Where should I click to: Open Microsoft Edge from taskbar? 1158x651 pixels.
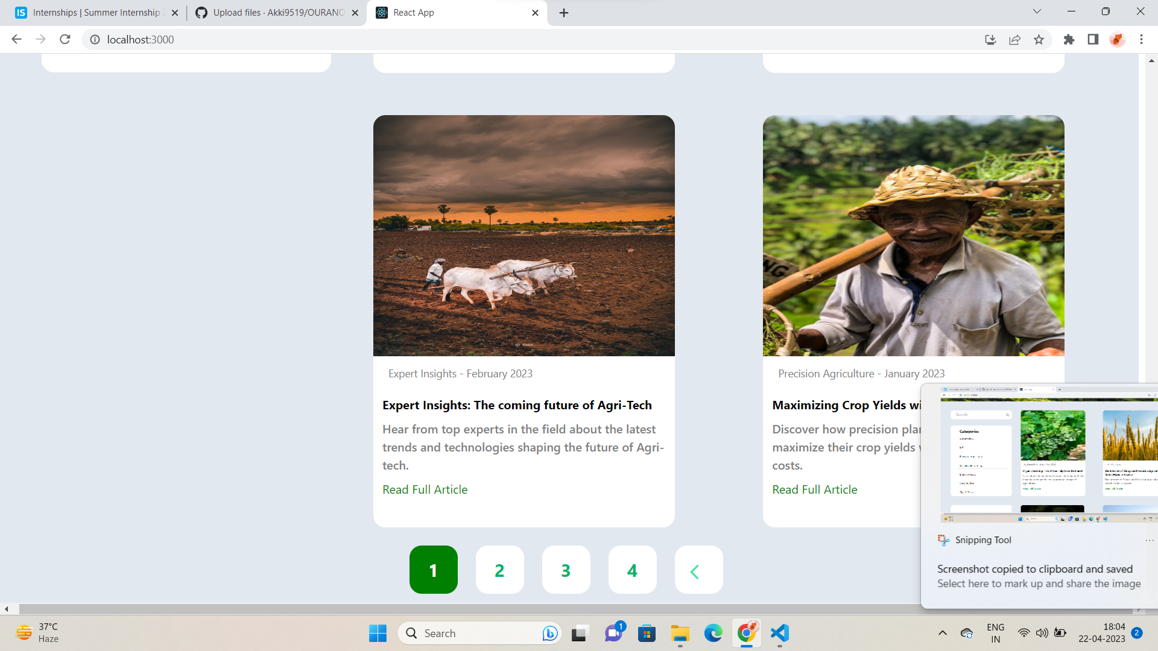click(713, 633)
